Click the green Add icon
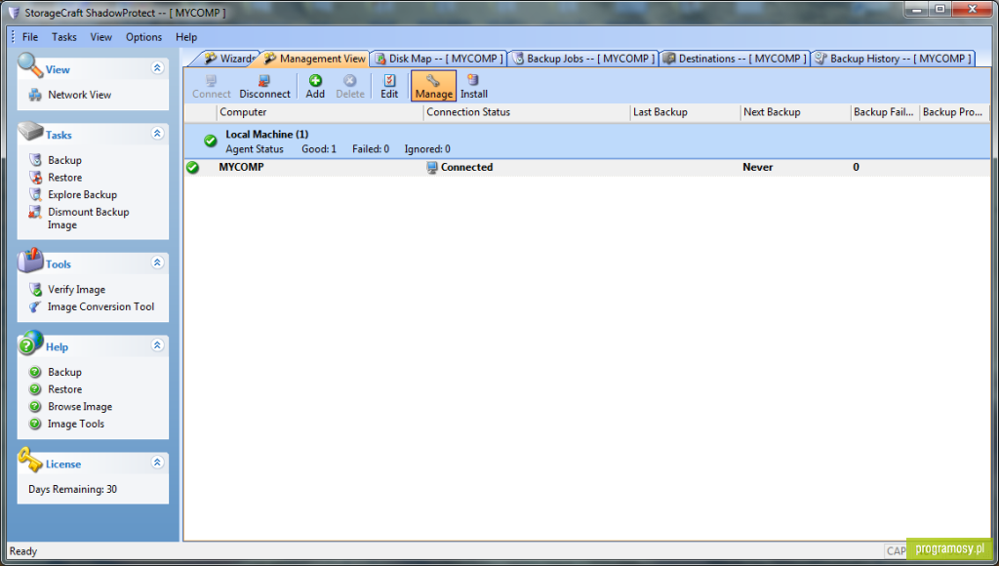The width and height of the screenshot is (999, 566). (x=315, y=80)
